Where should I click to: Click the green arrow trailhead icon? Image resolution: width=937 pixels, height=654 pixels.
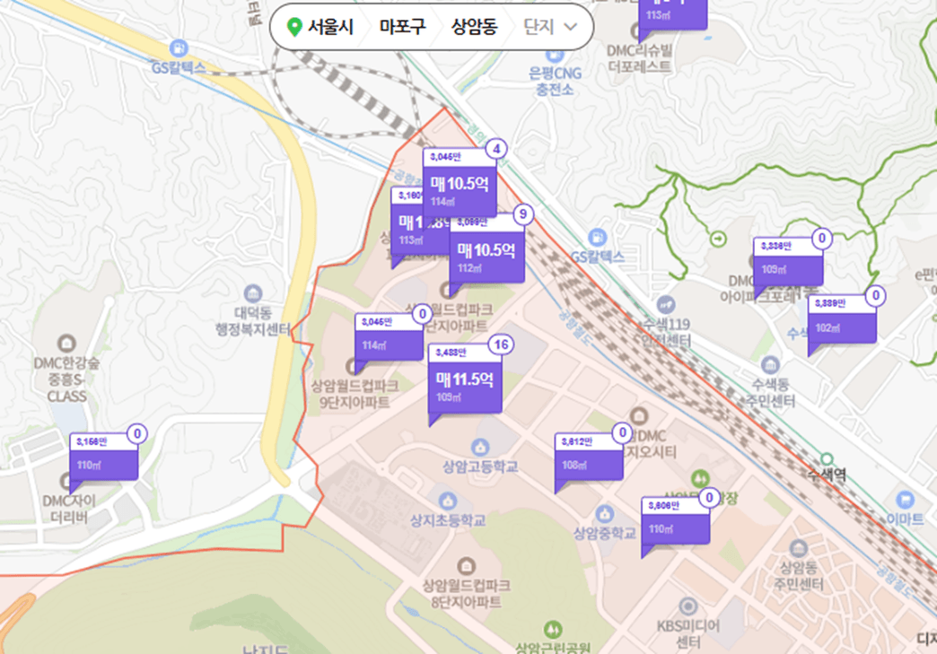[718, 240]
